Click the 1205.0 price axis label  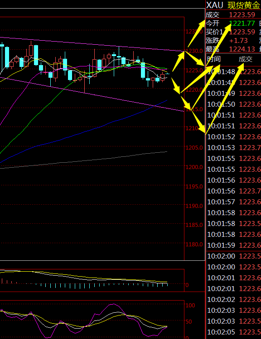click(194, 148)
